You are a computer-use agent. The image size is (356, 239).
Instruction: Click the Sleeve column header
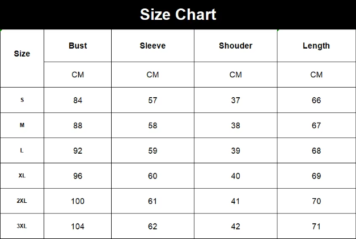pos(152,46)
